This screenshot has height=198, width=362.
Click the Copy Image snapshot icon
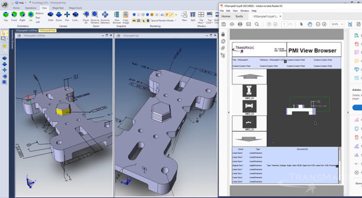pyautogui.click(x=126, y=15)
